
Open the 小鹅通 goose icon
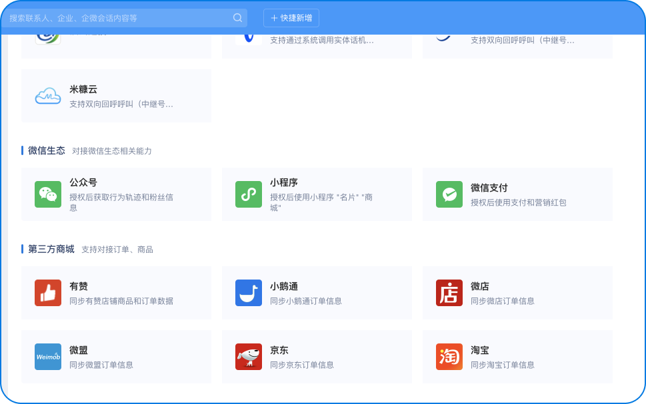tap(249, 293)
